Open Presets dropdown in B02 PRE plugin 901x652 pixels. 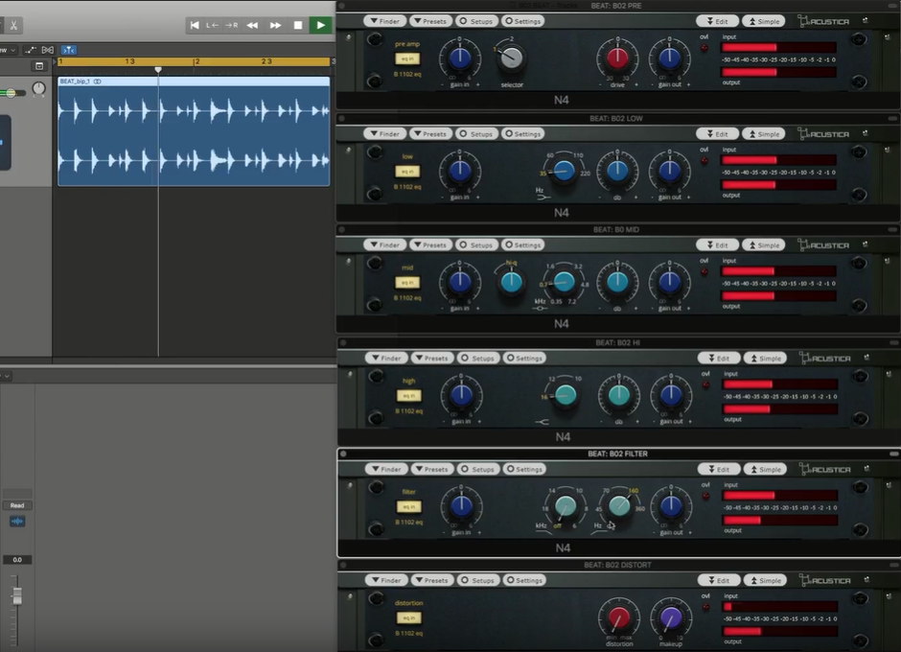(x=430, y=21)
